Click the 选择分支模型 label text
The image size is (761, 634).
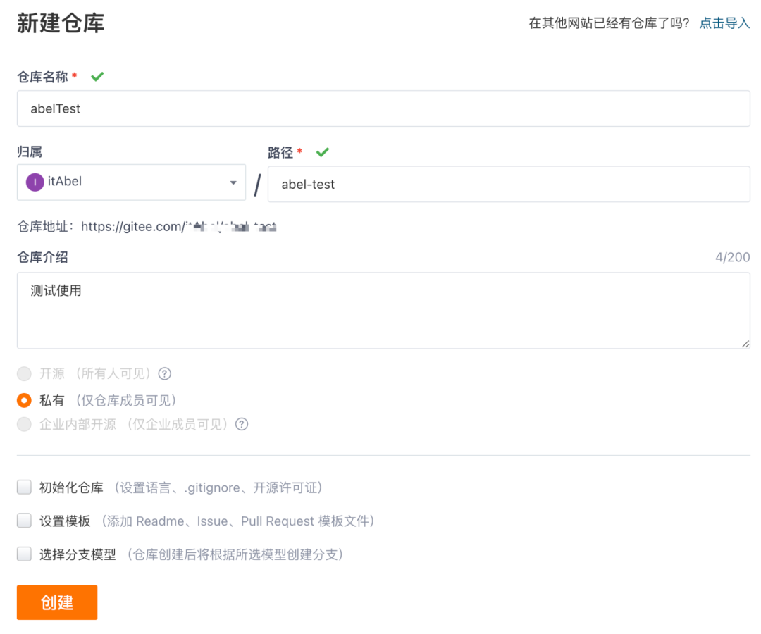[x=78, y=554]
